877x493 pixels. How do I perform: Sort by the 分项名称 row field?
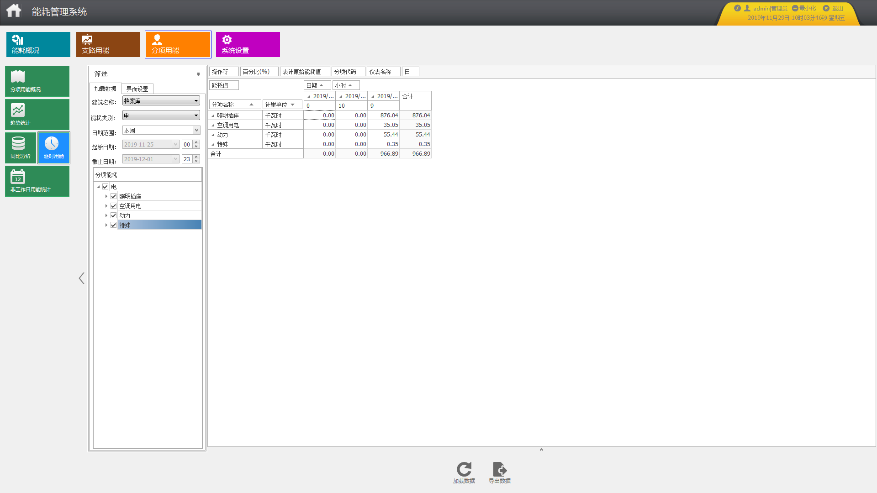coord(235,105)
